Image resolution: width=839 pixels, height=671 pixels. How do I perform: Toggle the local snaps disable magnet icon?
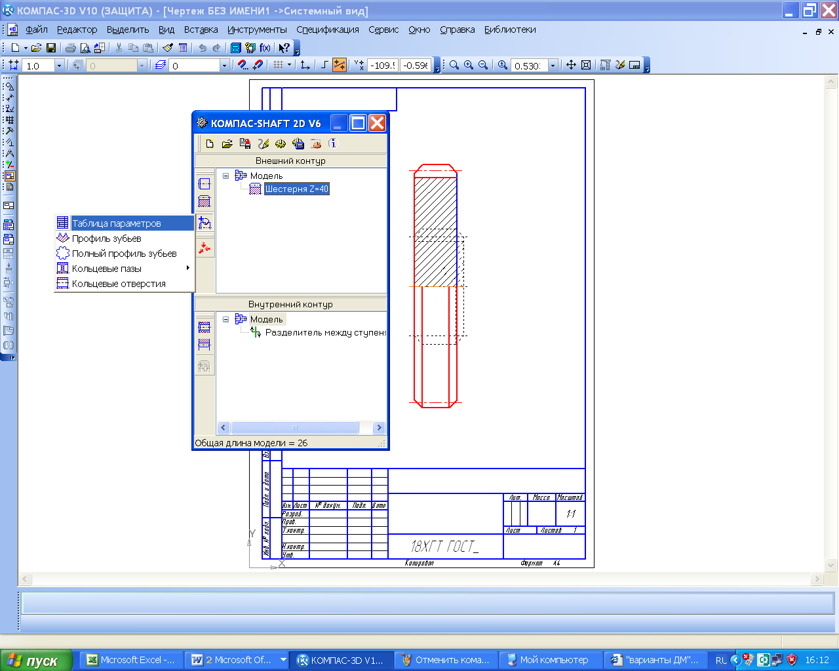pos(258,65)
